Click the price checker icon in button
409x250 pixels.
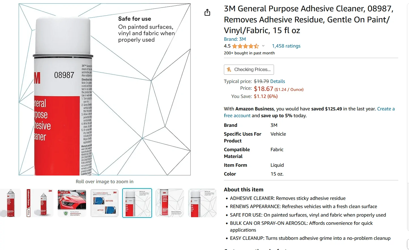click(229, 69)
